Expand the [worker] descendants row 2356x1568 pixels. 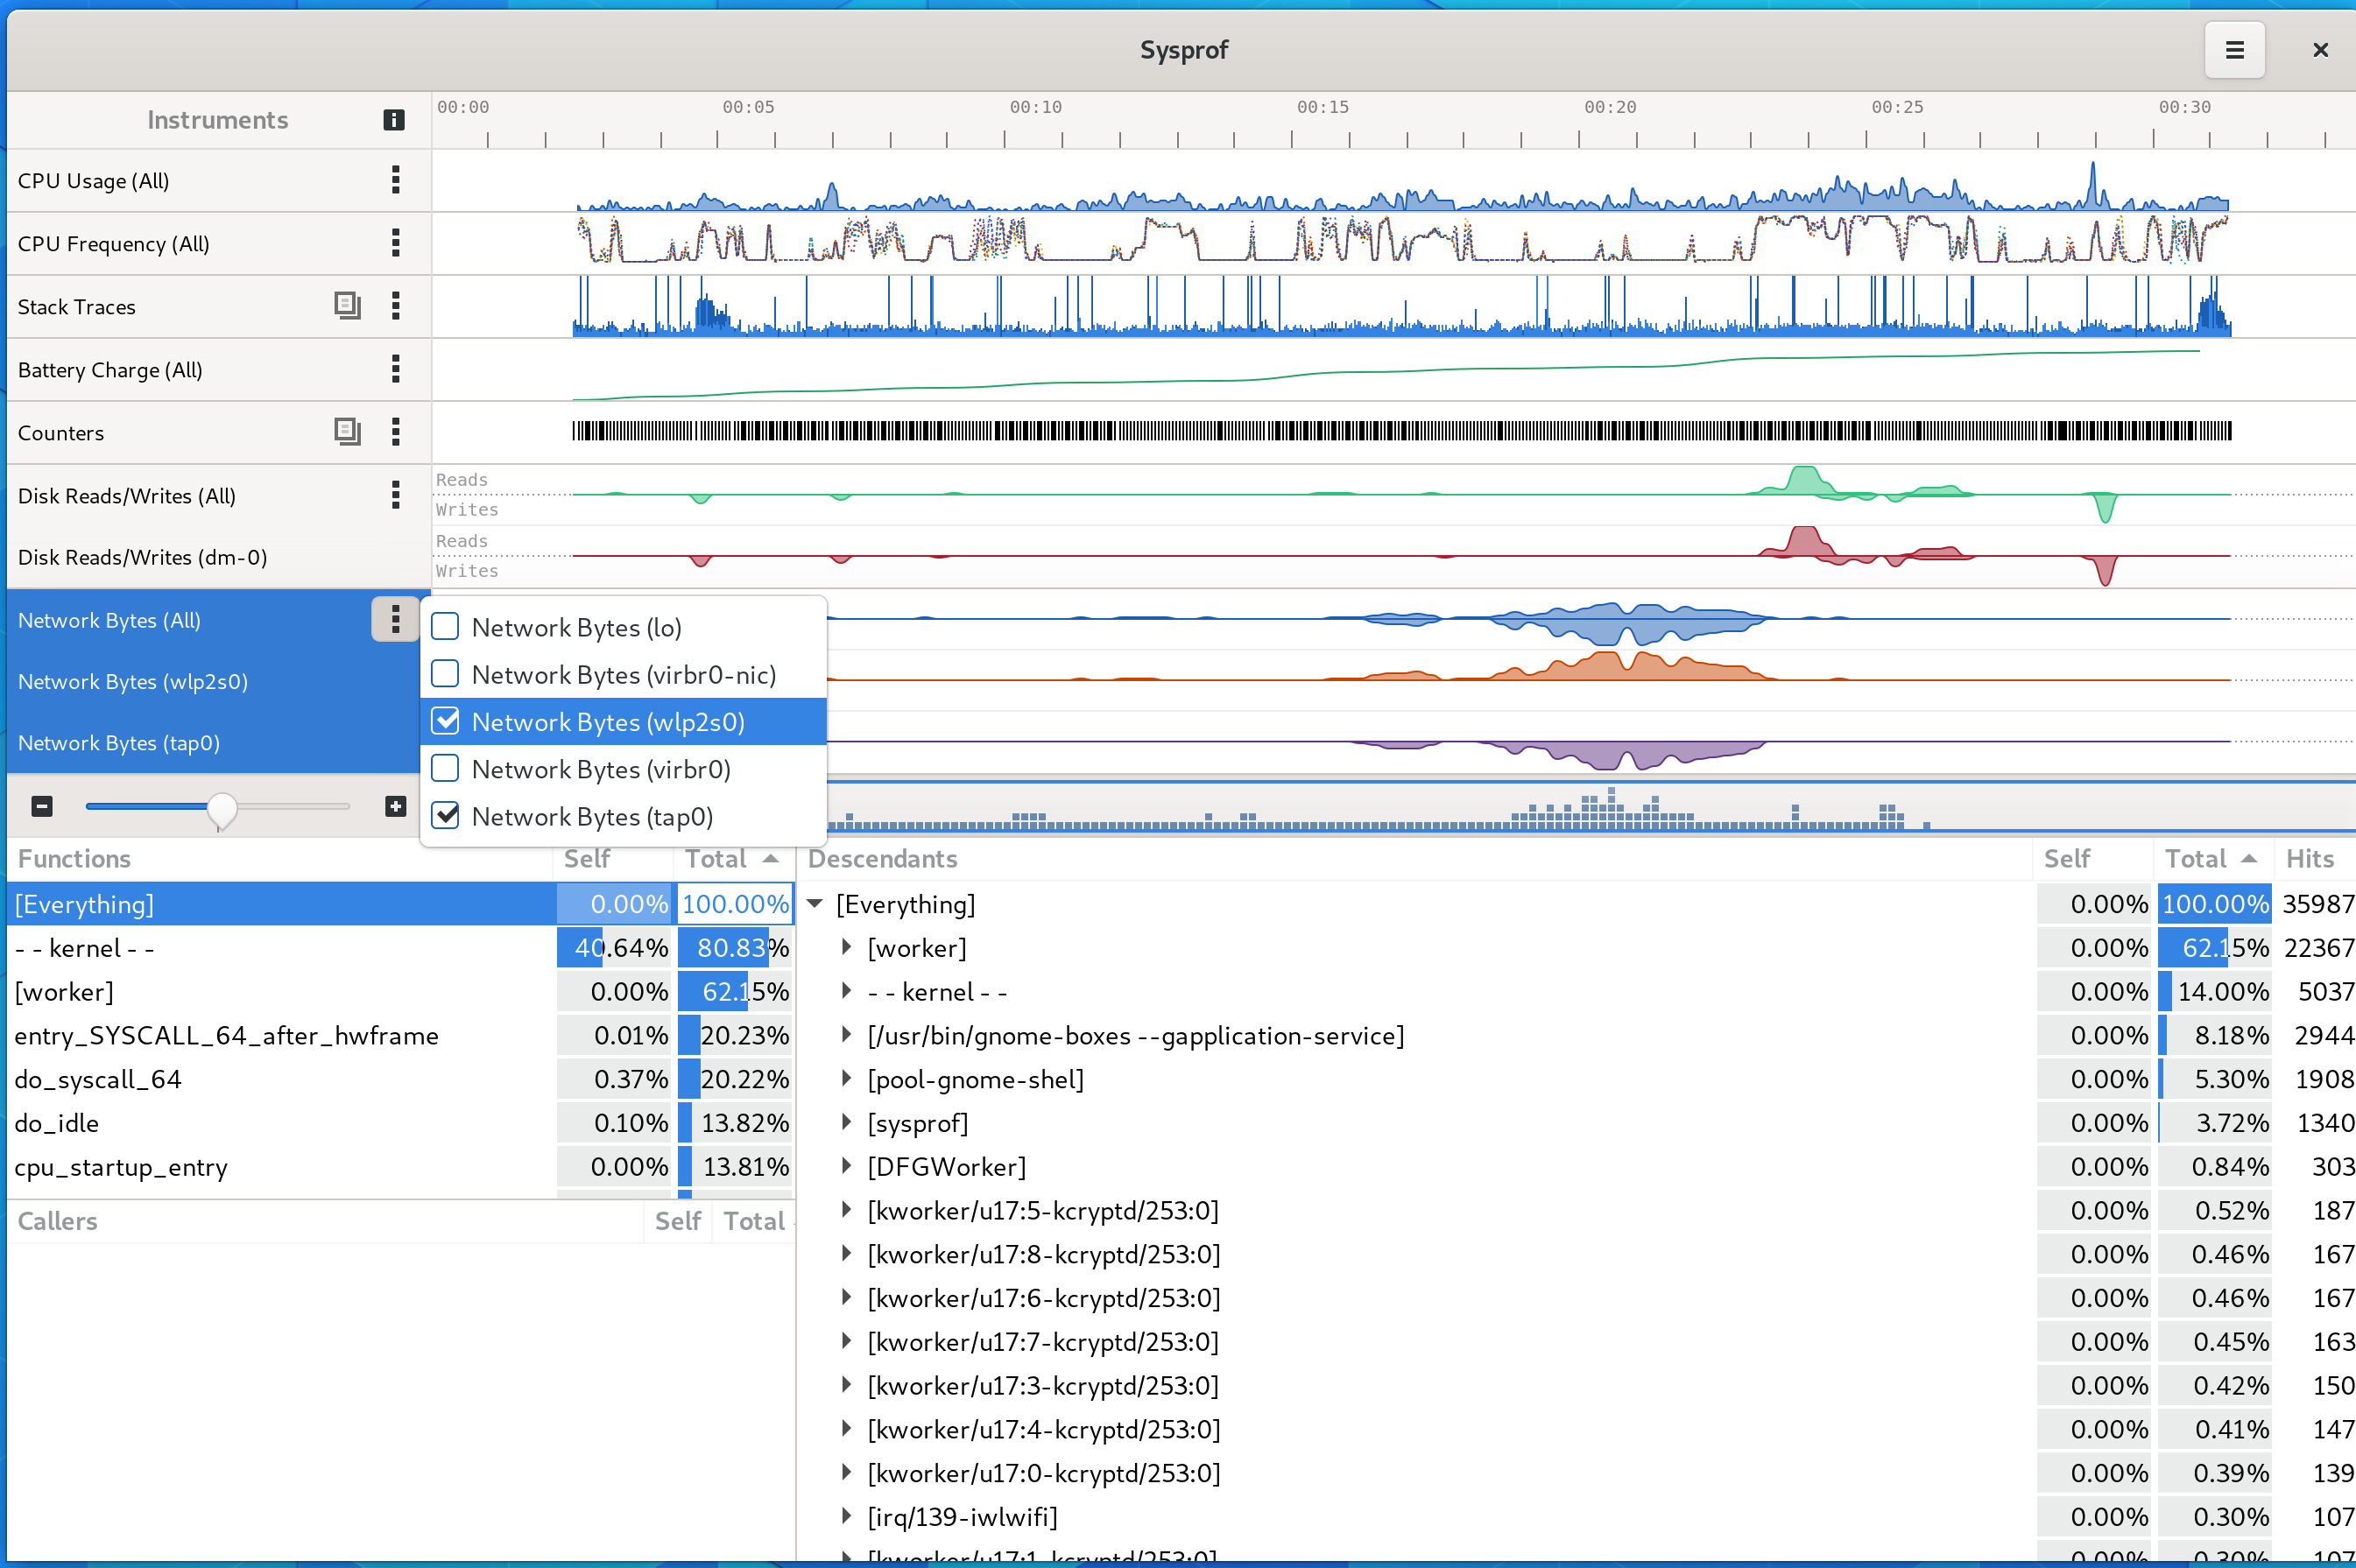pos(846,947)
